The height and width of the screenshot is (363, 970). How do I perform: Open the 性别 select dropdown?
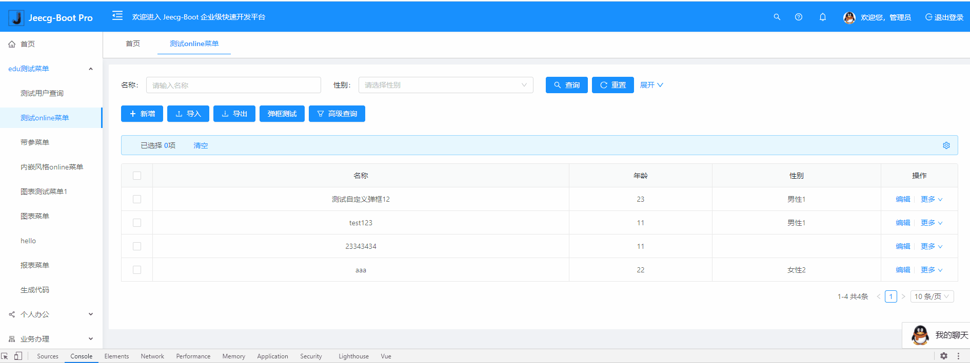[445, 85]
